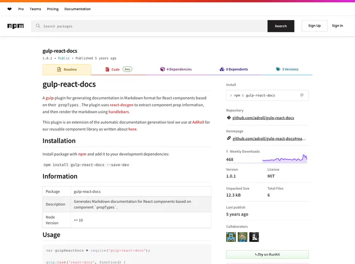Open the react-docgen link
Viewport: 355px width, 264px height.
[x=122, y=105]
